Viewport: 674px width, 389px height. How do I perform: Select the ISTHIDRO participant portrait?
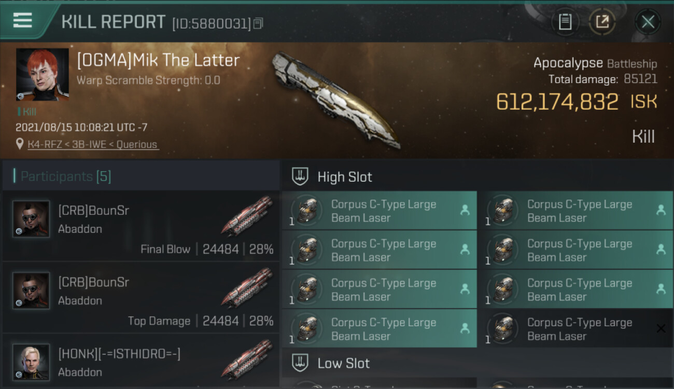pos(31,362)
